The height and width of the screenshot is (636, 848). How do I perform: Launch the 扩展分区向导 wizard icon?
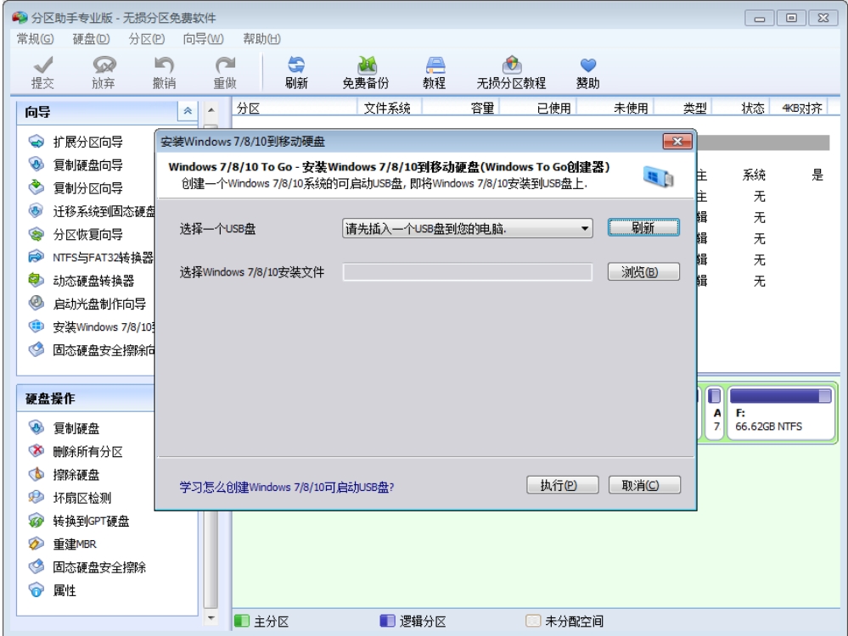37,142
